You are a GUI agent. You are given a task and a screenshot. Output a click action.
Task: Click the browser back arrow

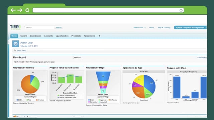pos(13,10)
